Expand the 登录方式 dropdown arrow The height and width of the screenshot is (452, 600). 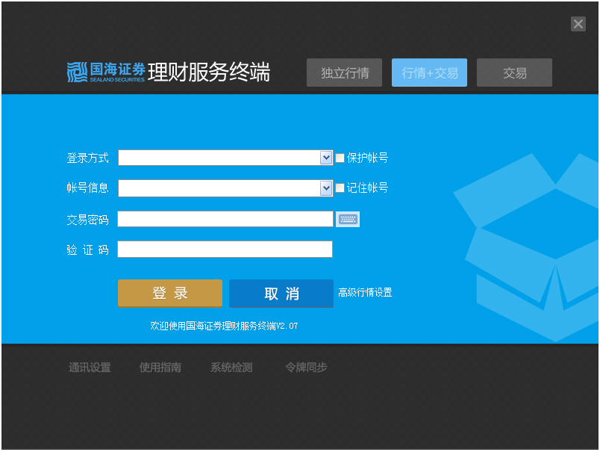326,158
